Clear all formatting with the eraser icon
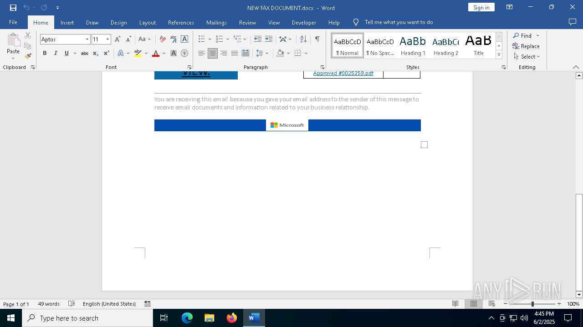Image resolution: width=583 pixels, height=327 pixels. 163,40
